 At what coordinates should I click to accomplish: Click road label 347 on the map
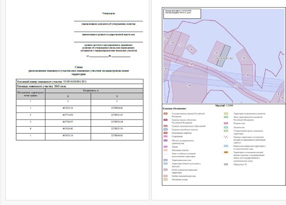click(x=192, y=64)
